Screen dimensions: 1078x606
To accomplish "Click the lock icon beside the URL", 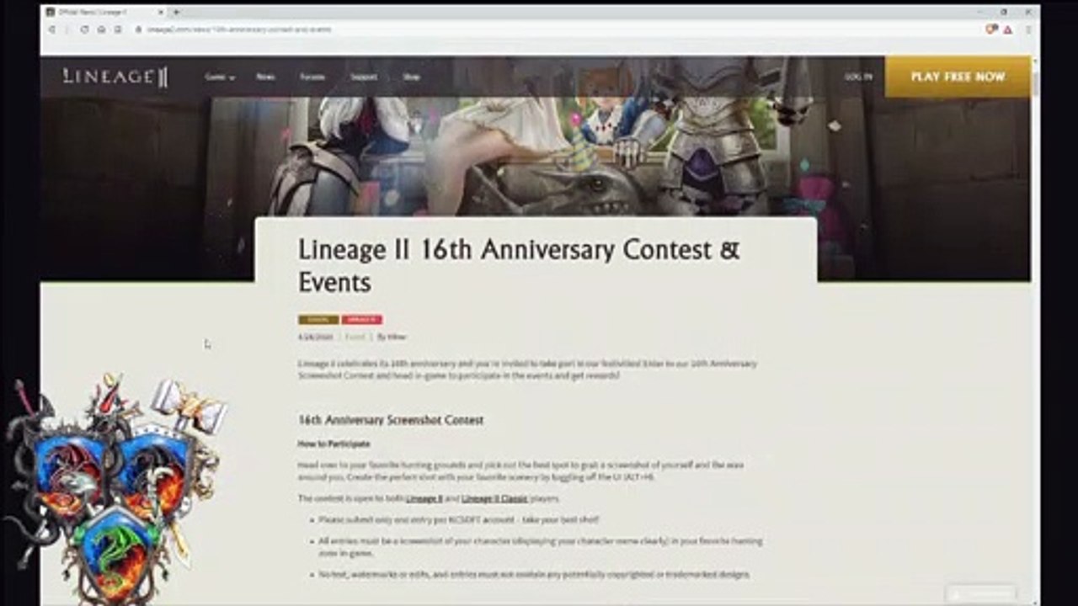I will 139,29.
